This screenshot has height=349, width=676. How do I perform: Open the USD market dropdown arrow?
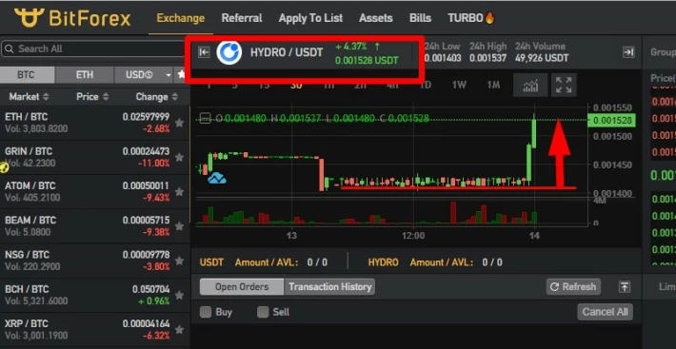pyautogui.click(x=169, y=75)
